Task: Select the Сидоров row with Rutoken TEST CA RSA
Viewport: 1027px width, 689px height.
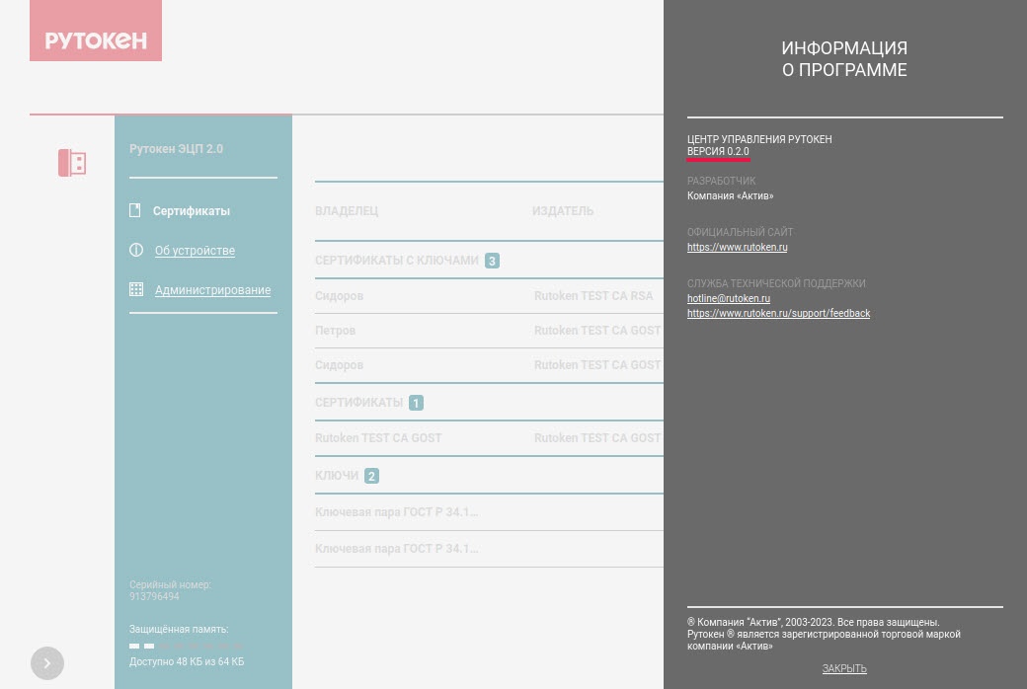Action: pyautogui.click(x=489, y=296)
